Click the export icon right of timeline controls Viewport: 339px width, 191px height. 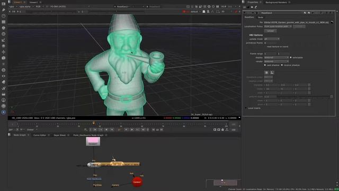(x=227, y=129)
